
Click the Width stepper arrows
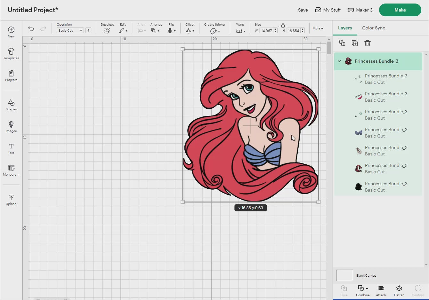tap(275, 31)
